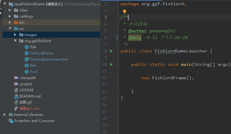Screen dimensions: 231x134
Task: Run class using gutter arrow on line 8
Action: (x=111, y=51)
